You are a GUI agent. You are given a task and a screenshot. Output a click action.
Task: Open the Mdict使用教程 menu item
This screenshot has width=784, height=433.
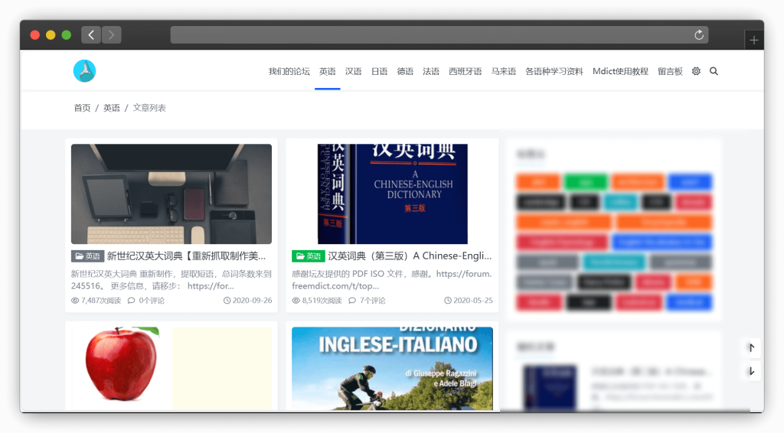(620, 71)
